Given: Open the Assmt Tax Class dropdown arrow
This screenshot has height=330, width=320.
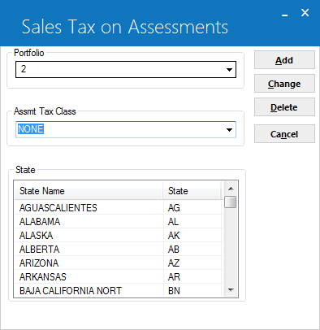Looking at the screenshot, I should tap(229, 130).
